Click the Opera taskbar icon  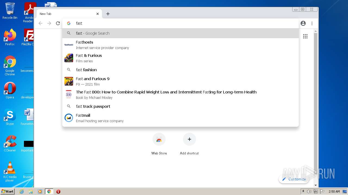coord(58,191)
